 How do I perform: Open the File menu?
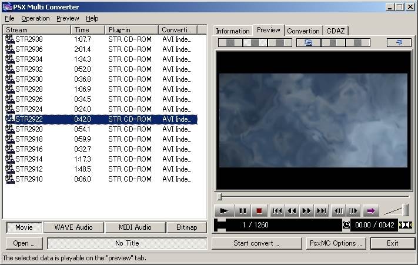9,18
